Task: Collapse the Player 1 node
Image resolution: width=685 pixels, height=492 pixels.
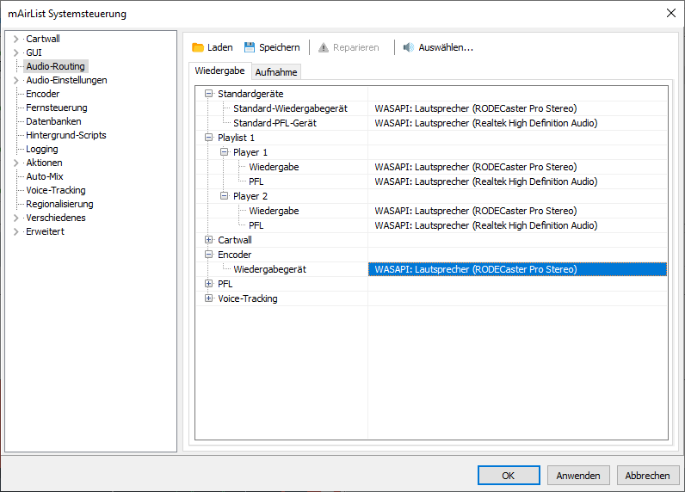Action: click(x=224, y=152)
